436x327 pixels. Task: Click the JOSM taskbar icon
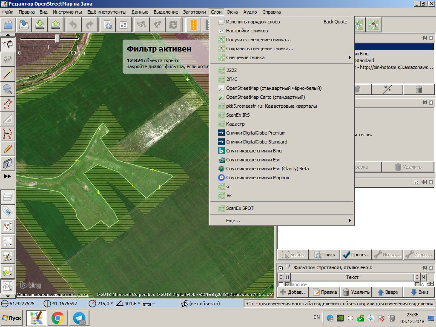pos(37,318)
